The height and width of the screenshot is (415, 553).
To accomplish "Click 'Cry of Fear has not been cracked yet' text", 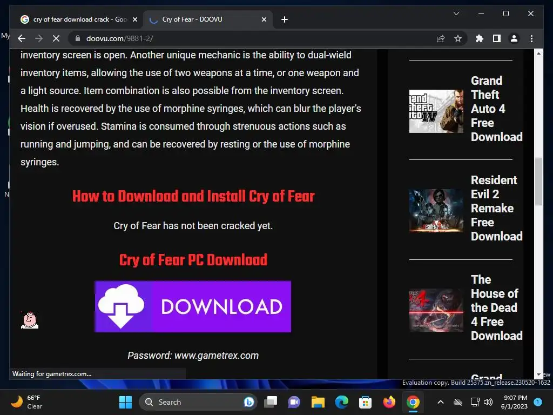I will [x=193, y=225].
